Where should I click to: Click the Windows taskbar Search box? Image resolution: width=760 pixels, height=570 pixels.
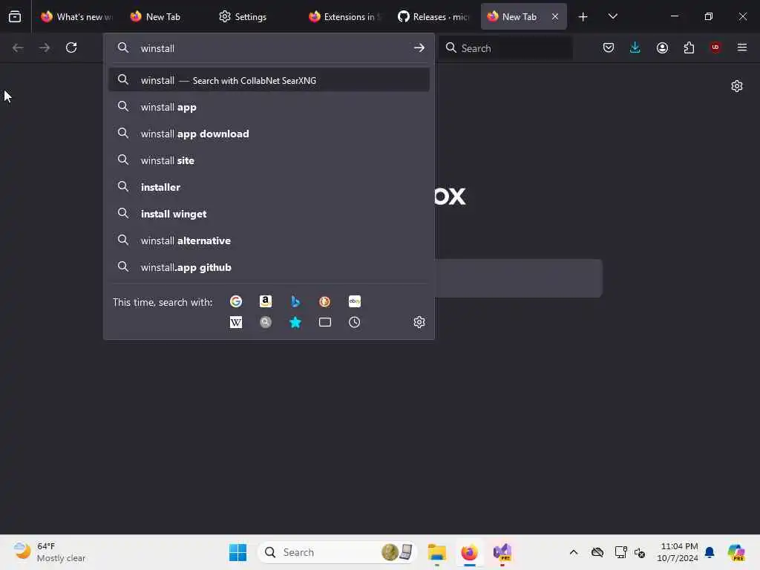338,552
